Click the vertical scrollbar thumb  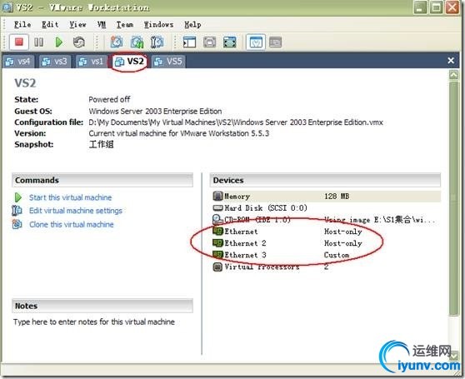click(x=453, y=198)
